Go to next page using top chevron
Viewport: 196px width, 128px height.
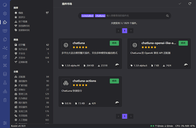(x=131, y=31)
